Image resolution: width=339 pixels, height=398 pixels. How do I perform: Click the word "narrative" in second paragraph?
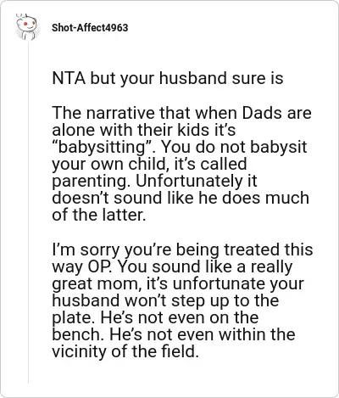tap(120, 113)
